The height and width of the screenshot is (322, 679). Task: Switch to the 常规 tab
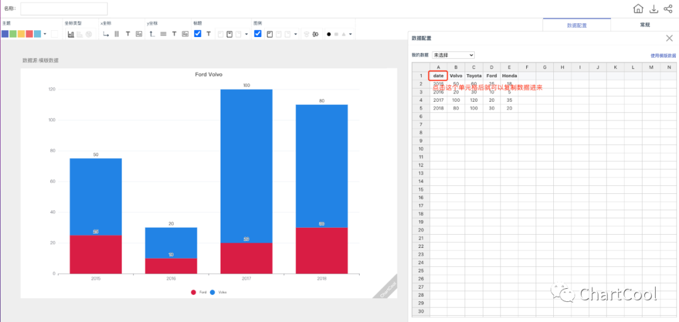click(644, 25)
